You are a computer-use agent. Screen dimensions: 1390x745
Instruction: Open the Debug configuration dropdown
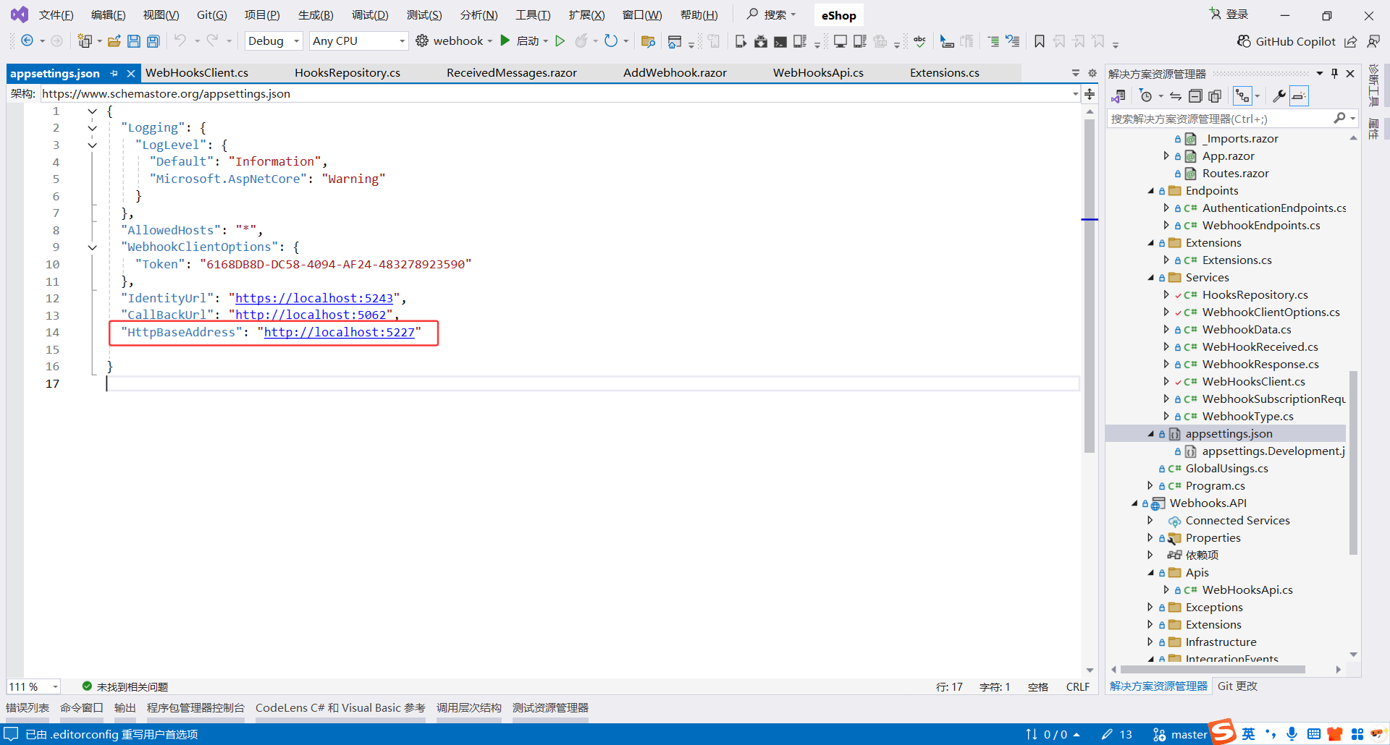[x=274, y=41]
